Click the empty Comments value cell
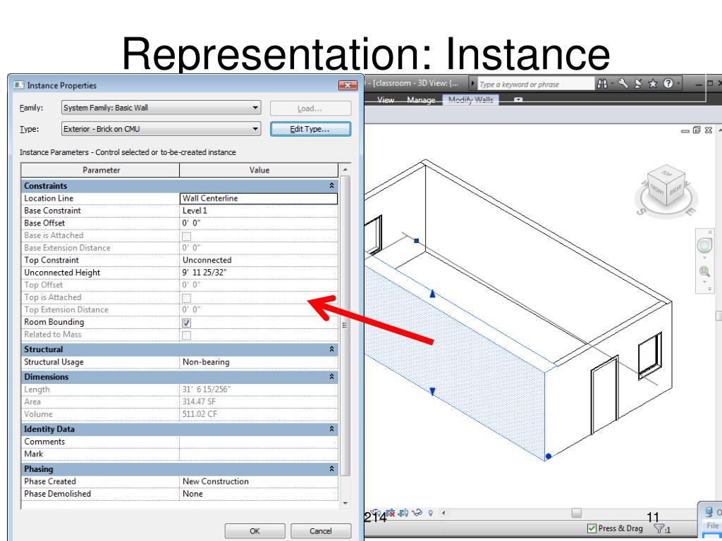Viewport: 722px width, 541px height. [x=259, y=442]
